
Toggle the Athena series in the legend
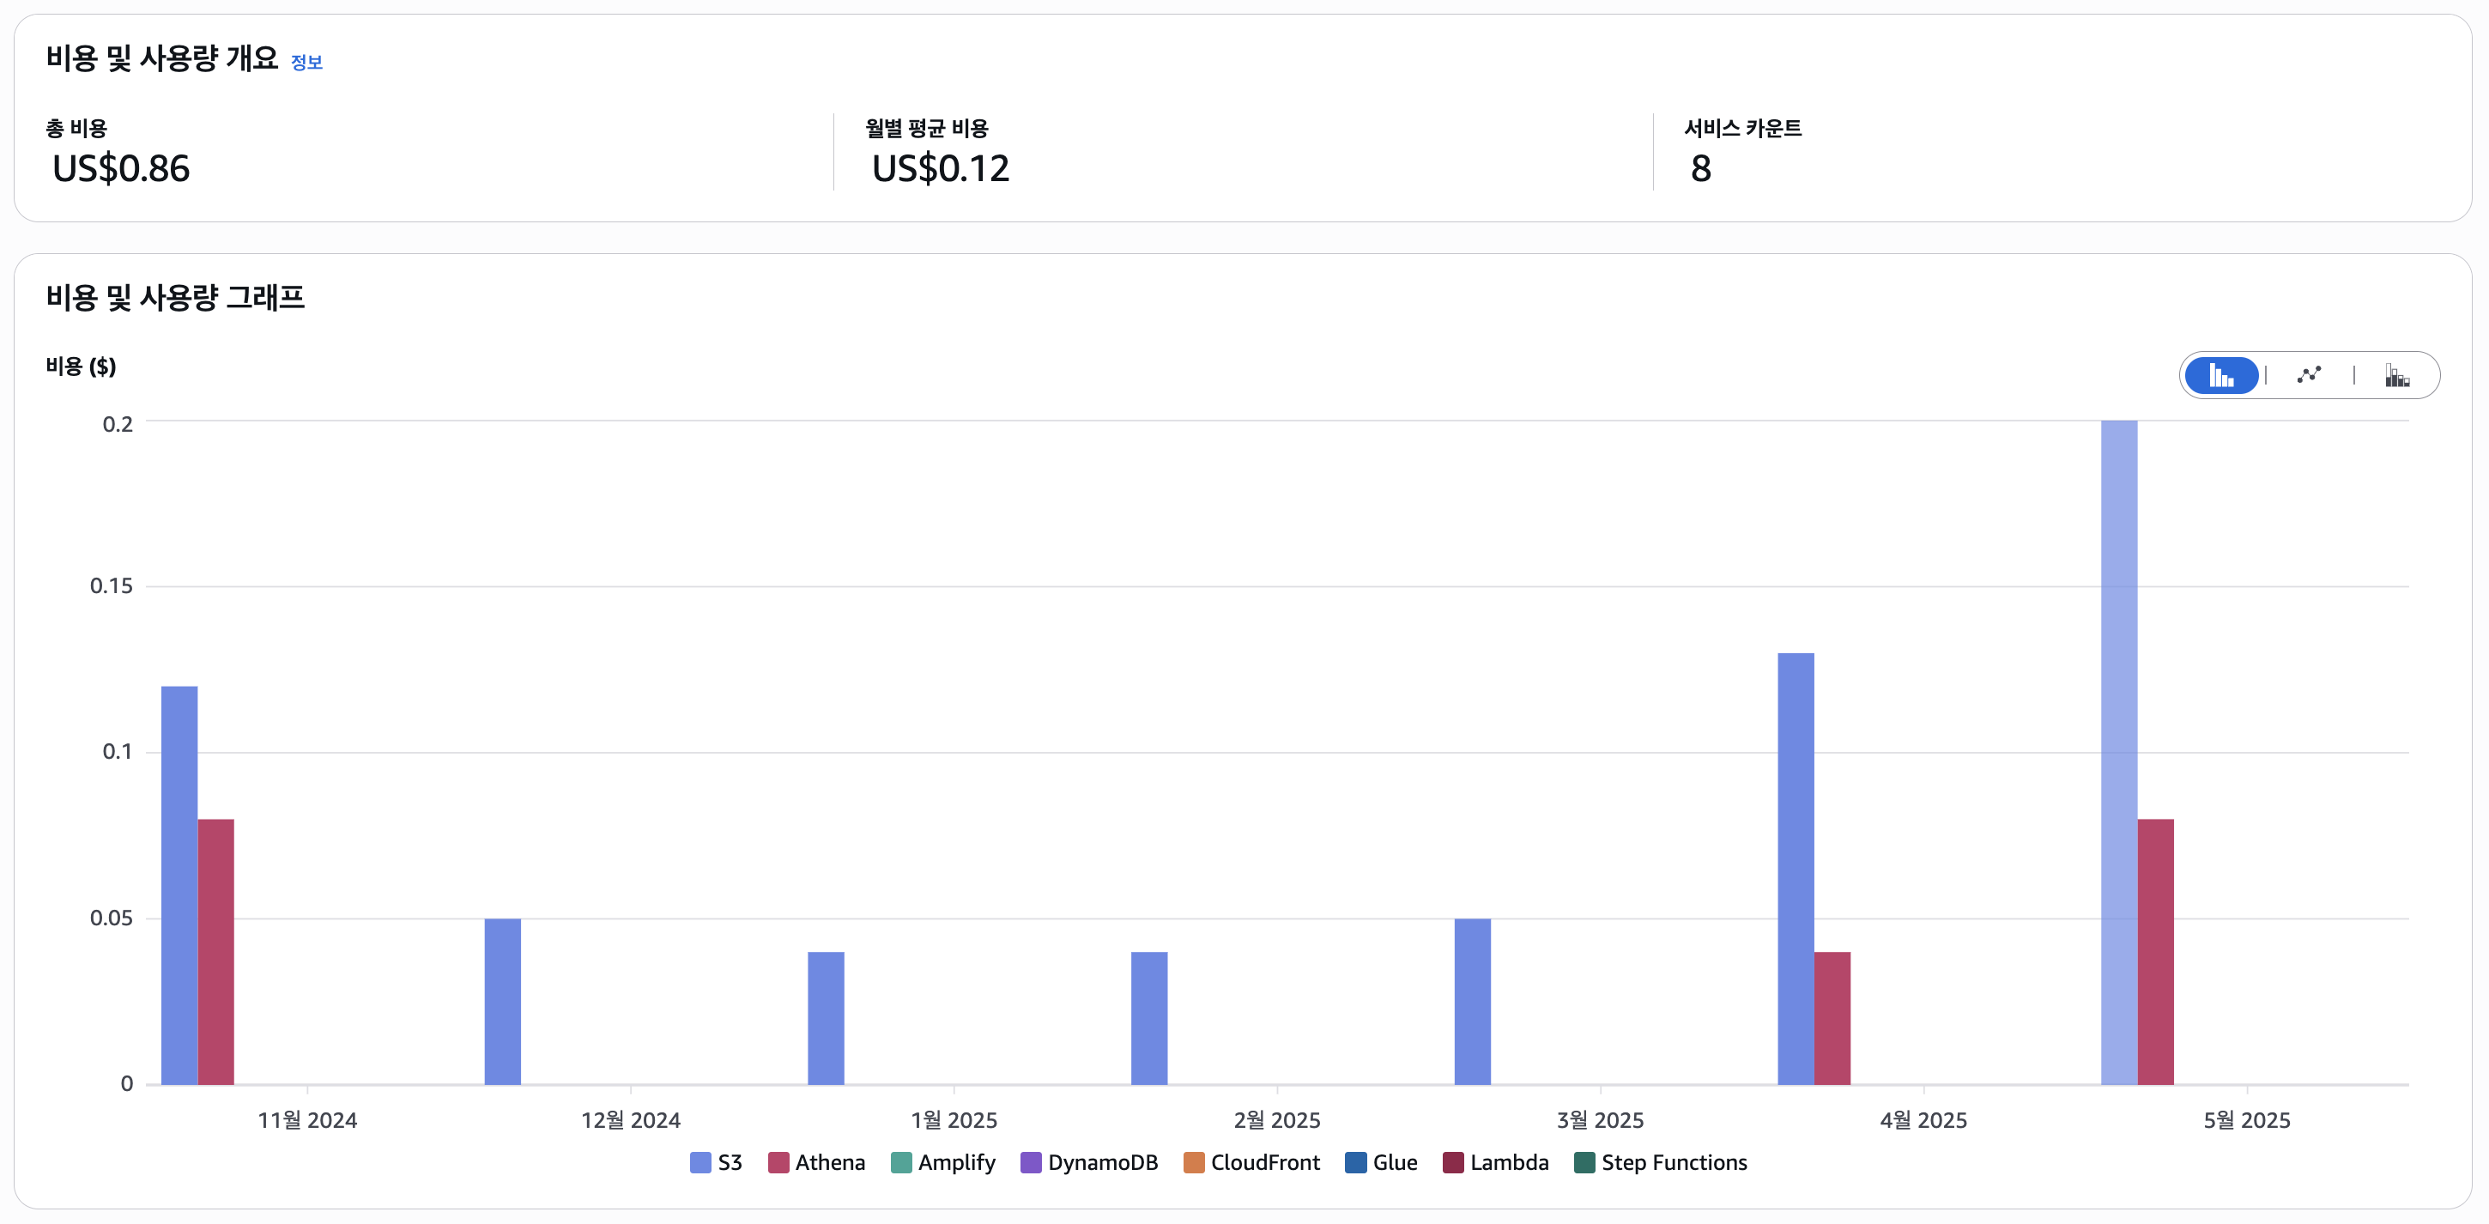click(828, 1162)
